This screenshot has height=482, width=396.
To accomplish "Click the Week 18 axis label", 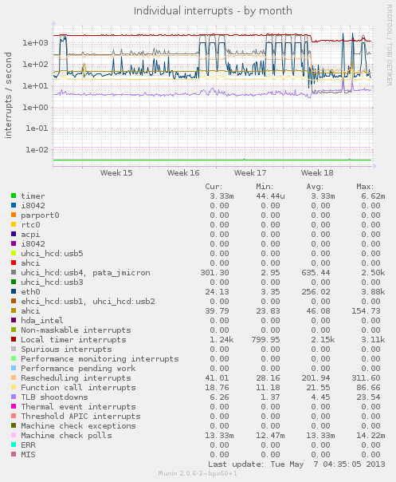I will [317, 172].
